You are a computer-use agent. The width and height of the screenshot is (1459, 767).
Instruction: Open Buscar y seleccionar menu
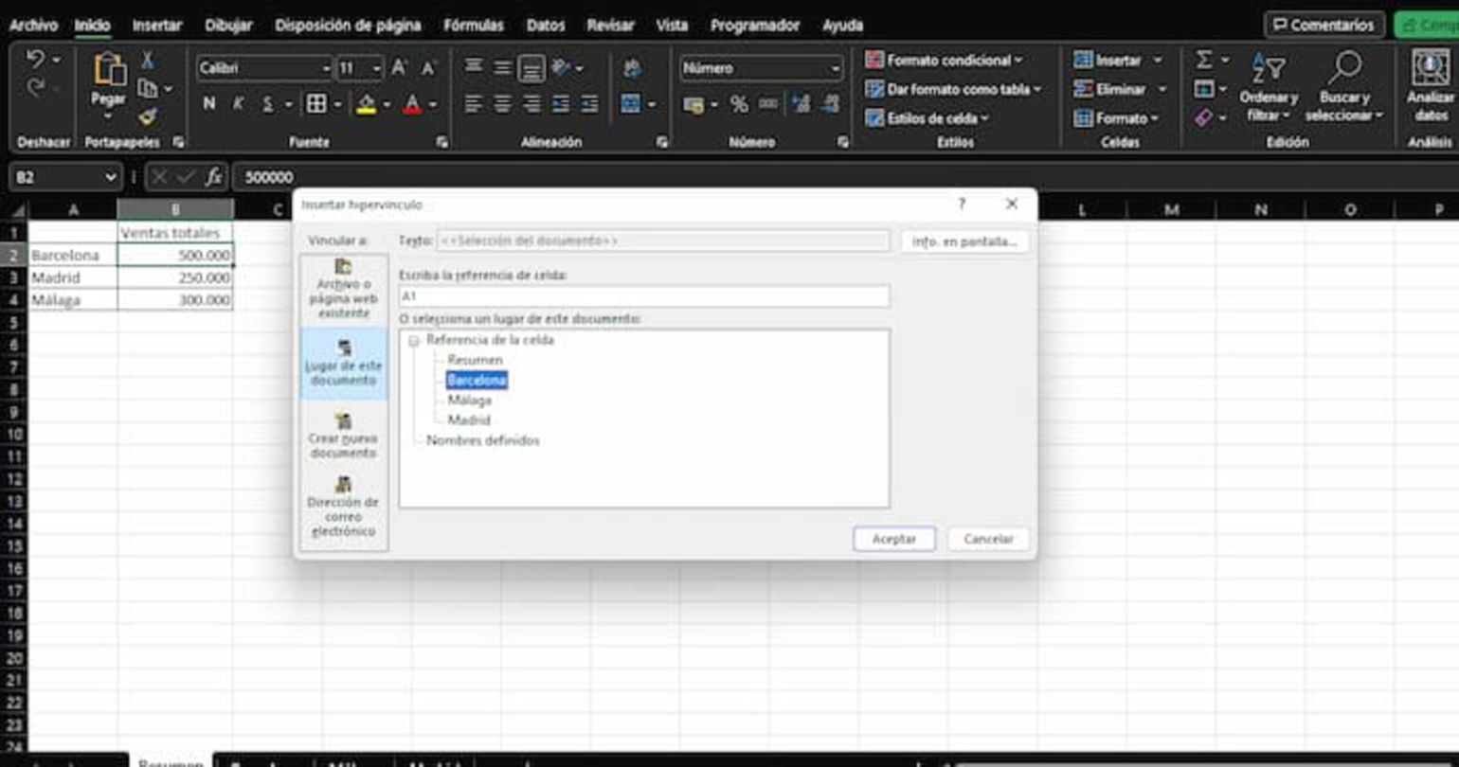coord(1344,86)
